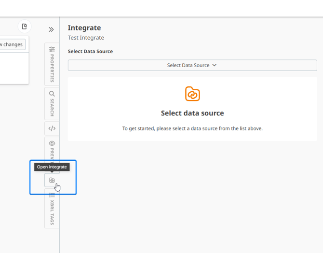Click the bold Select Data Source label
323x253 pixels.
click(x=90, y=51)
